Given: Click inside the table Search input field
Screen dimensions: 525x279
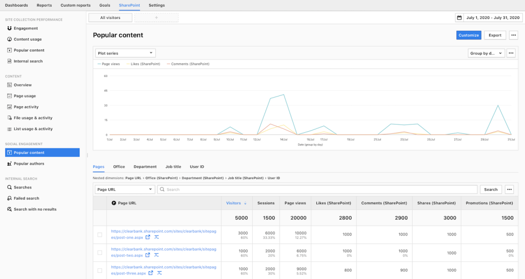Looking at the screenshot, I should pyautogui.click(x=317, y=190).
